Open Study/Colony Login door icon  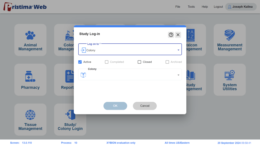click(70, 115)
